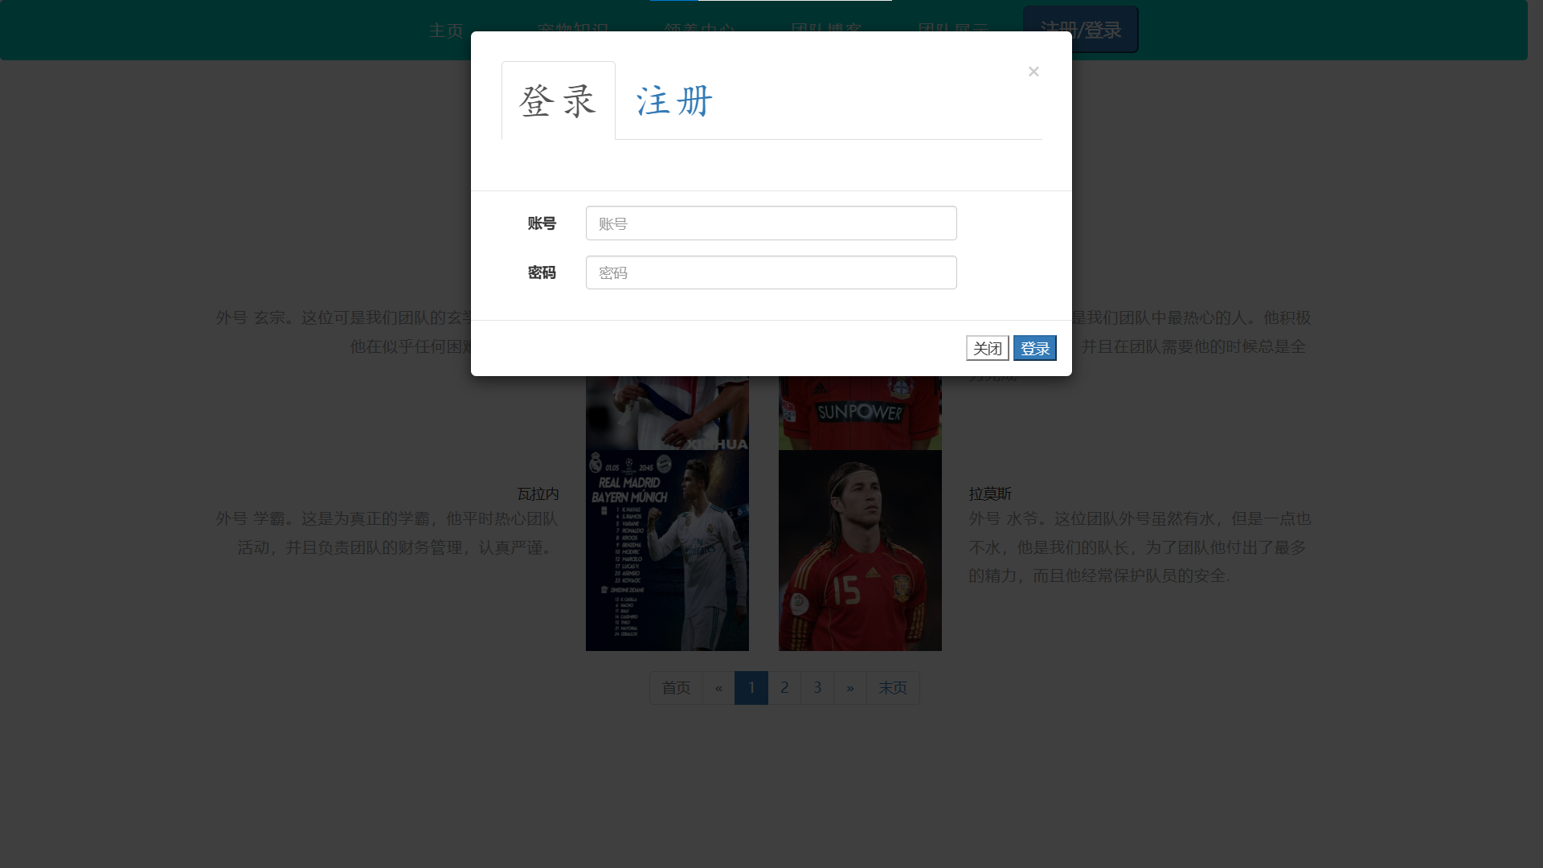Screen dimensions: 1543x868
Task: Open the Real Madrid lineup photo
Action: tap(667, 551)
